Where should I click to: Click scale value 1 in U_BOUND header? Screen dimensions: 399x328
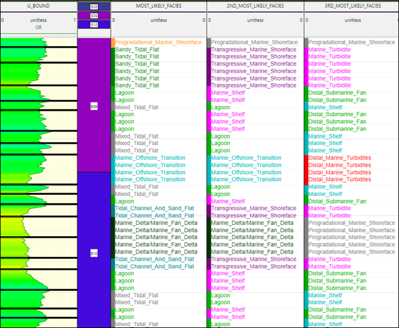point(75,20)
